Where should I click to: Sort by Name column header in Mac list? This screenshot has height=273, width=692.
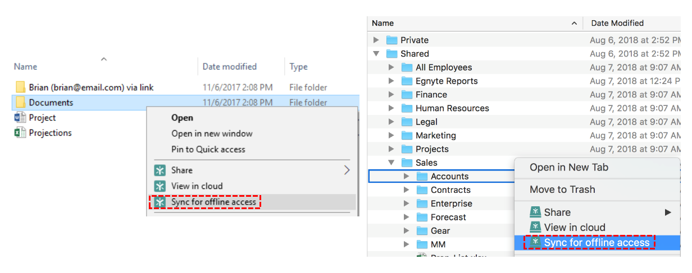pos(383,24)
